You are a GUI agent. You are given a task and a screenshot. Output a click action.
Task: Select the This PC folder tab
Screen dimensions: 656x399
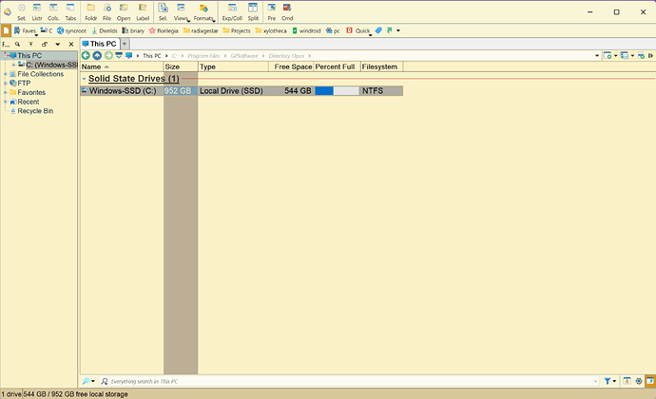tap(103, 43)
